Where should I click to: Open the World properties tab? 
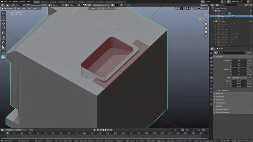tap(211, 73)
